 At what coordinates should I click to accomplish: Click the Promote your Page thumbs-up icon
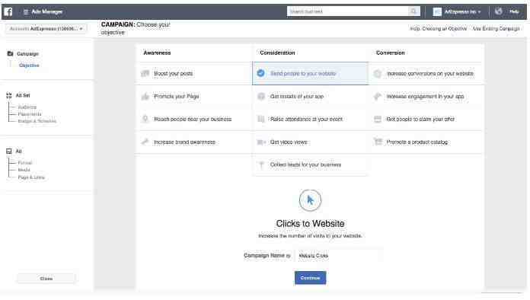coord(145,97)
